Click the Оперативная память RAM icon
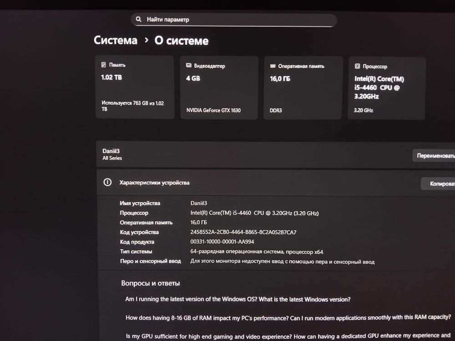The image size is (455, 341). point(273,66)
